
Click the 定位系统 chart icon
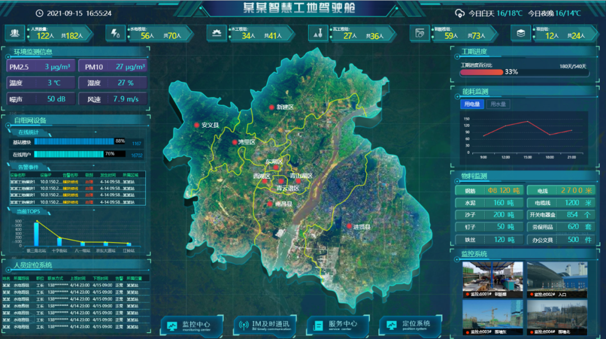(x=392, y=326)
